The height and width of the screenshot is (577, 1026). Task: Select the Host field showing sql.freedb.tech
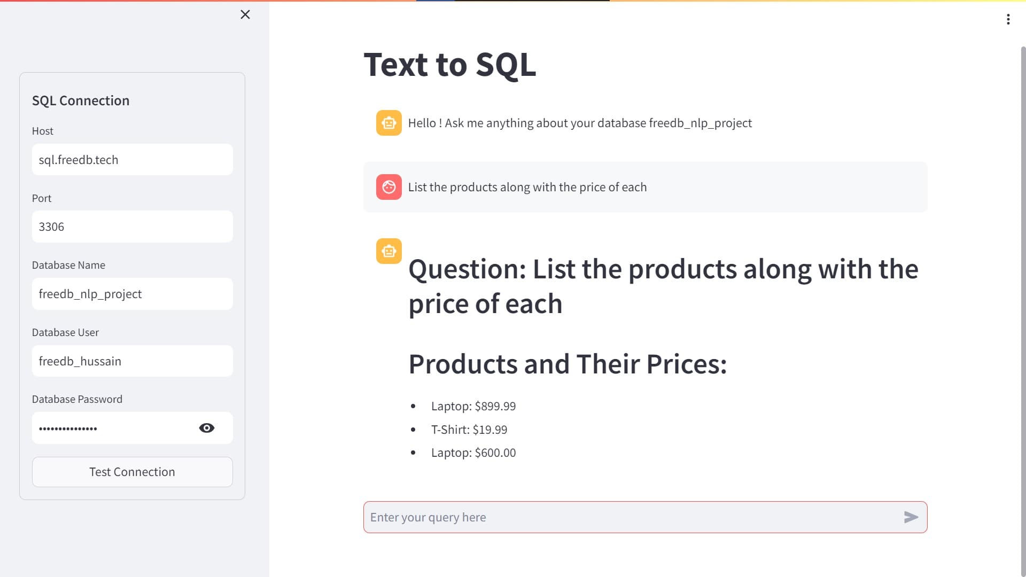pos(132,159)
